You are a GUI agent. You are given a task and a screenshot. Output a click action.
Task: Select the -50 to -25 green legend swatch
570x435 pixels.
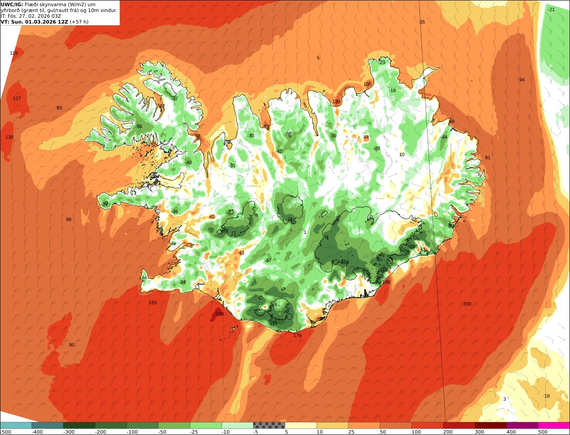174,425
